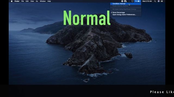Toggle Show Percentage option
The width and height of the screenshot is (174, 97).
(x=126, y=13)
